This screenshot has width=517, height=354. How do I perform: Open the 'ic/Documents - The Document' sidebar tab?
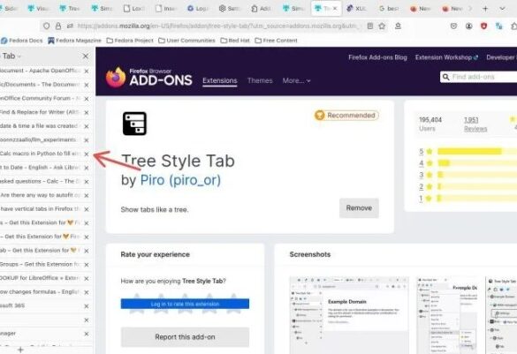(x=41, y=85)
